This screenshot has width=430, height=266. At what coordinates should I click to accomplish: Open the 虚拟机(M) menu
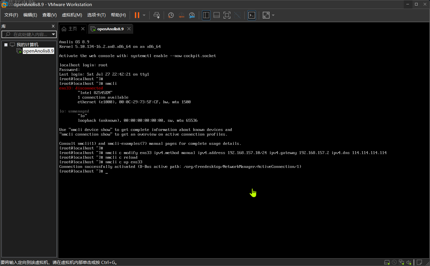[72, 15]
